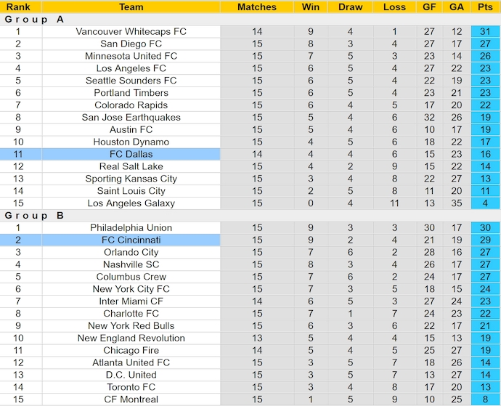Image resolution: width=501 pixels, height=406 pixels.
Task: Click the GF column header
Action: coord(429,7)
